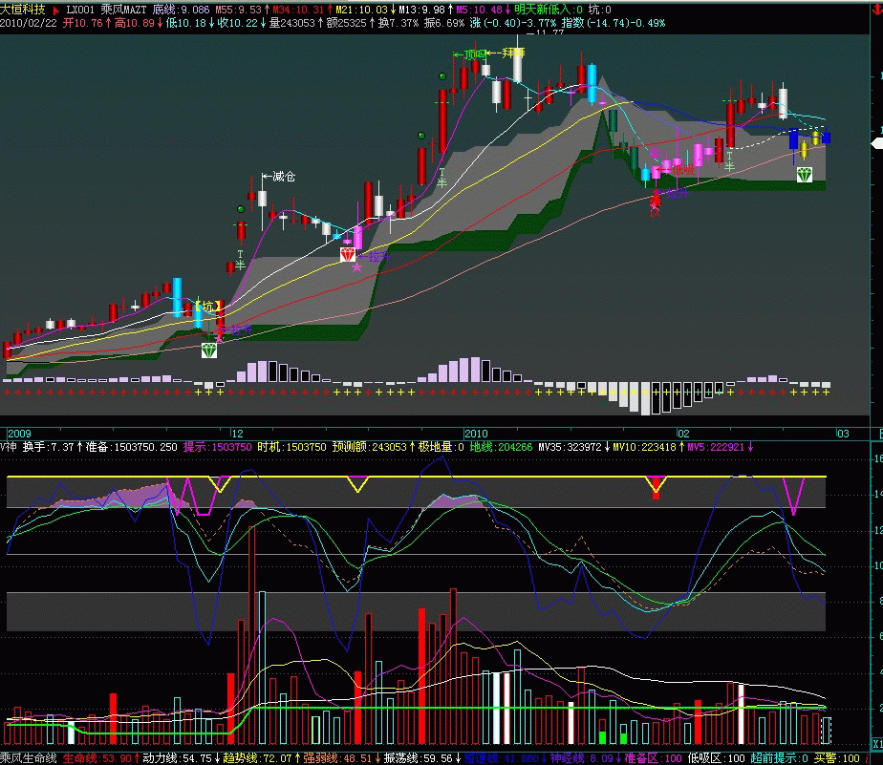The height and width of the screenshot is (765, 883).
Task: Click the 12 month marker on time axis
Action: coord(235,433)
